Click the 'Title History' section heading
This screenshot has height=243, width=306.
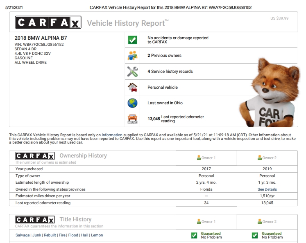click(x=75, y=219)
